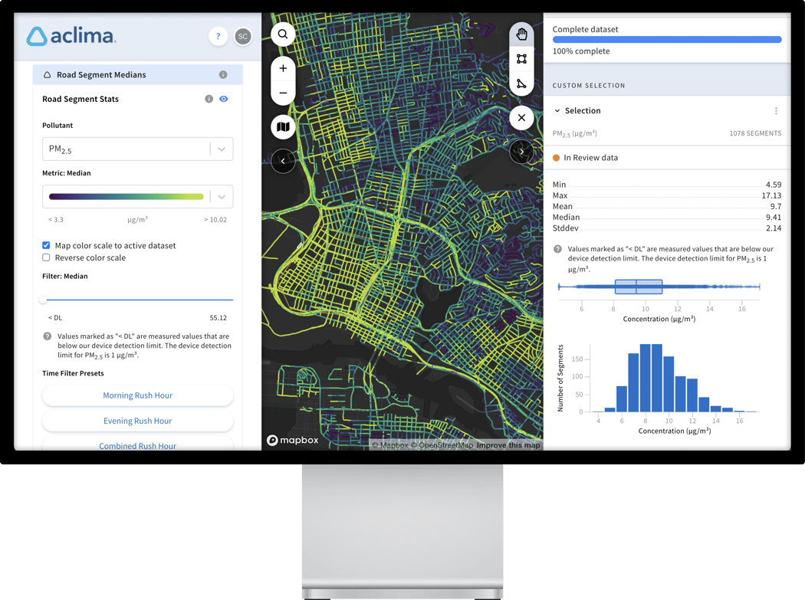The height and width of the screenshot is (600, 805).
Task: Open the Metric color scale dropdown
Action: [137, 196]
